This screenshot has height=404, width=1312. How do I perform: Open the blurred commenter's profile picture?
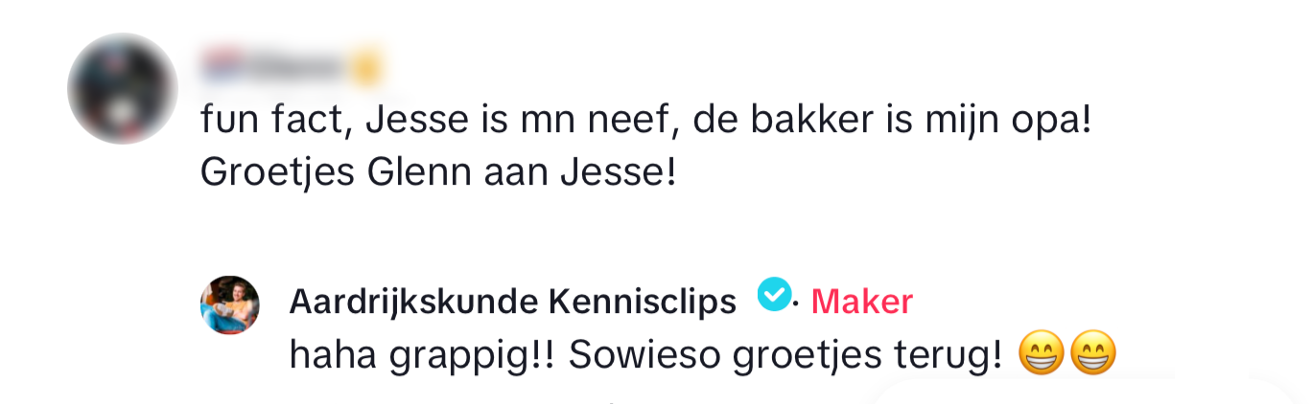point(122,88)
